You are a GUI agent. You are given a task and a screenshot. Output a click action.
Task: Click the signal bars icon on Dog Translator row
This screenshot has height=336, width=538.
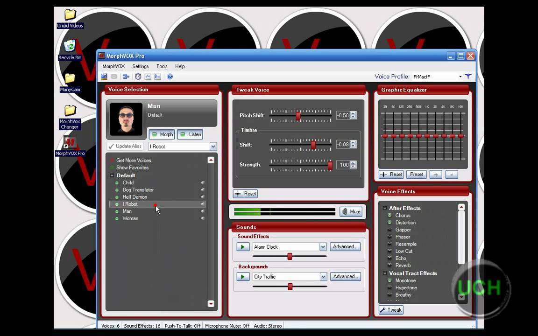(202, 190)
